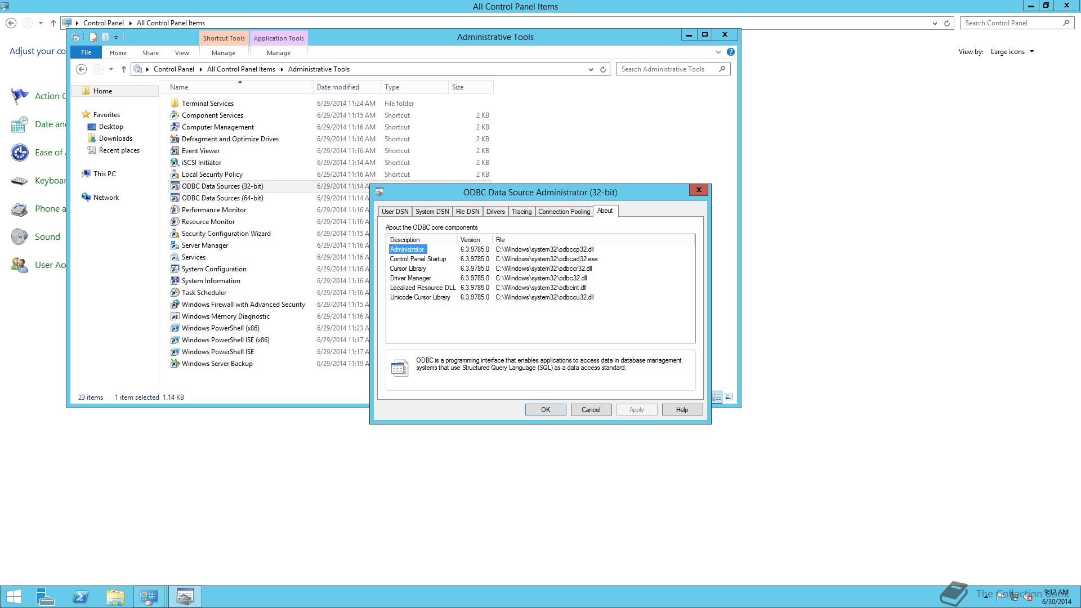
Task: Open Keyboard control panel link
Action: tap(50, 180)
